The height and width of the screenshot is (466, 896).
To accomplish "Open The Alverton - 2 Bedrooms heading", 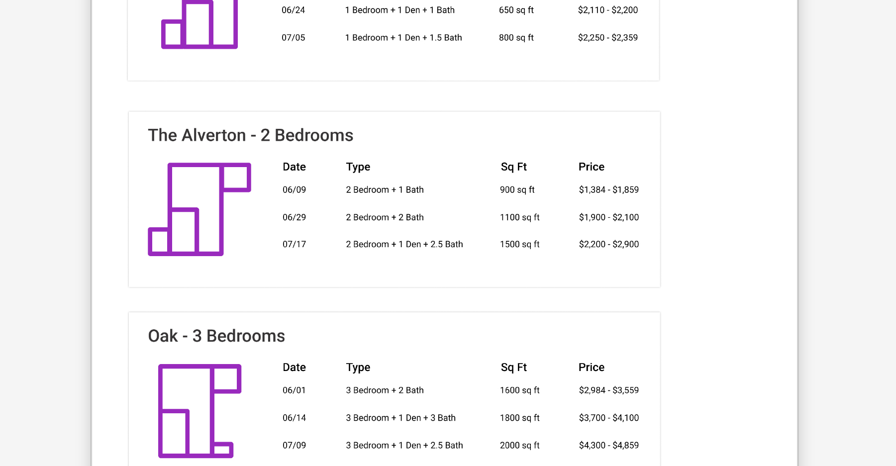I will 250,135.
